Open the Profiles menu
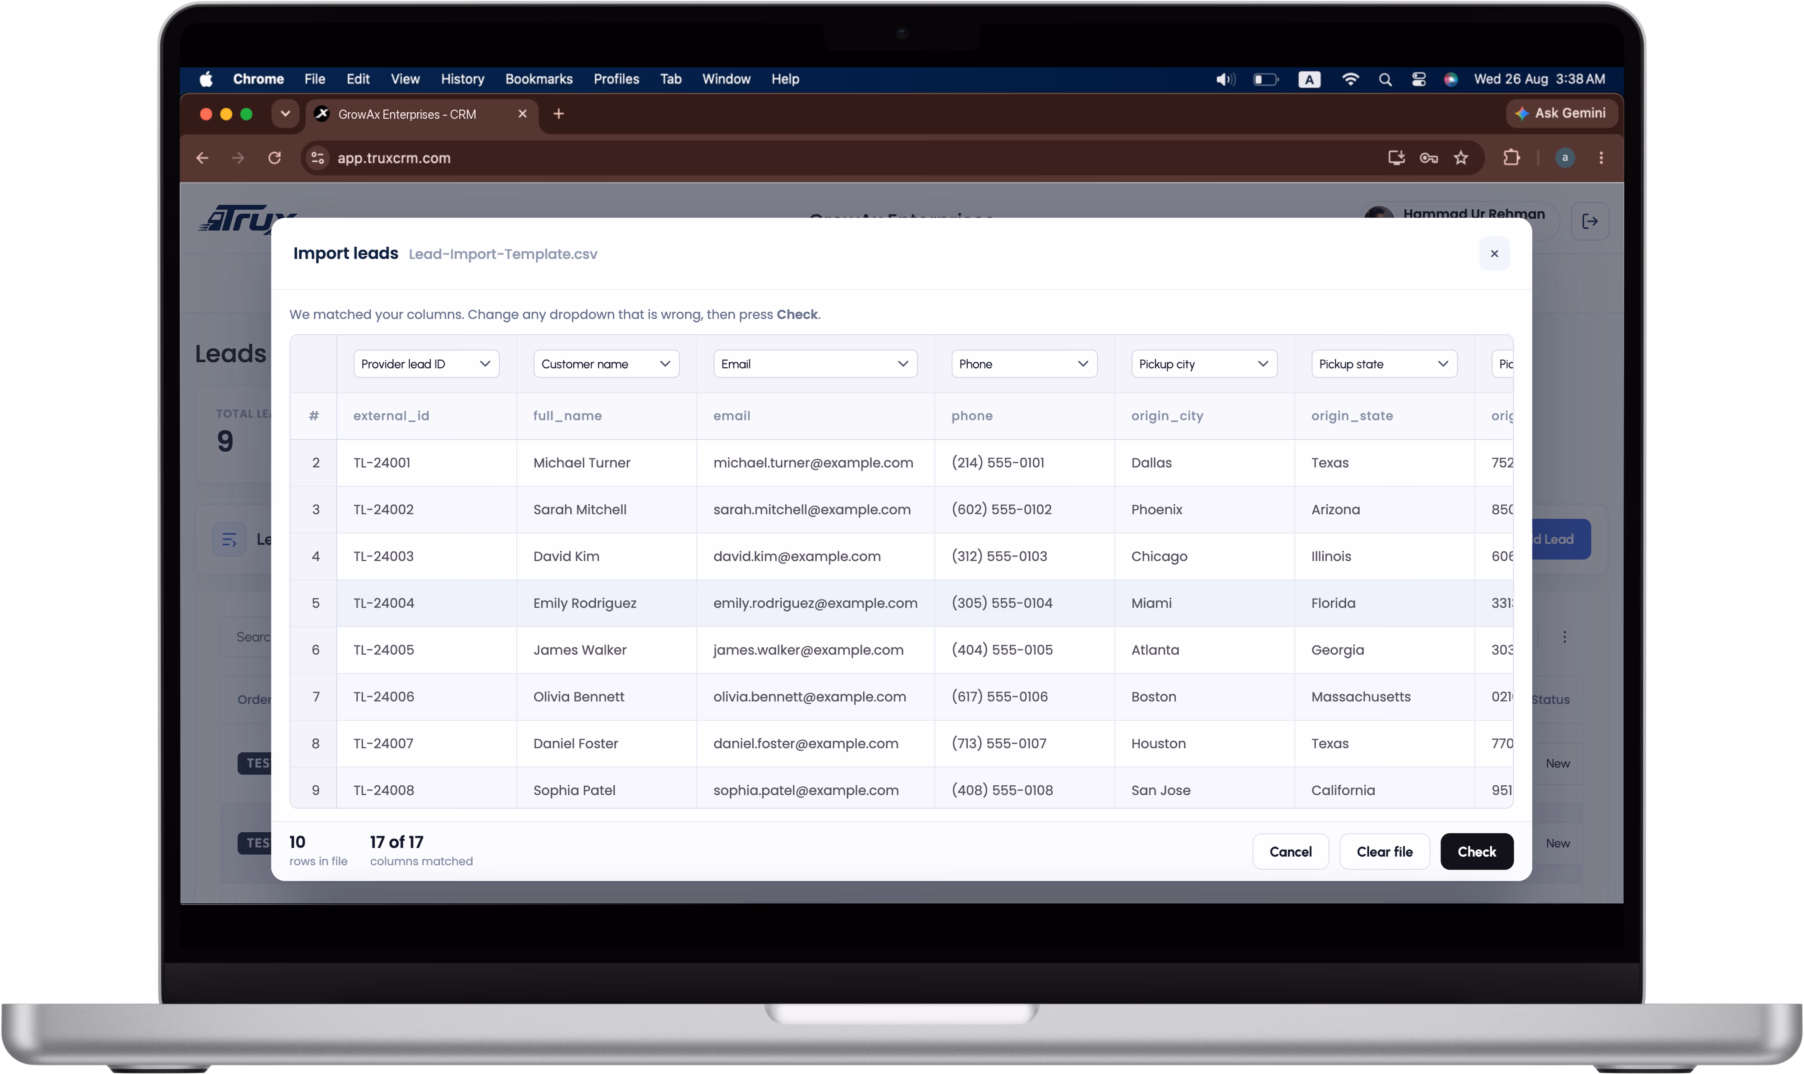This screenshot has height=1074, width=1804. click(617, 79)
